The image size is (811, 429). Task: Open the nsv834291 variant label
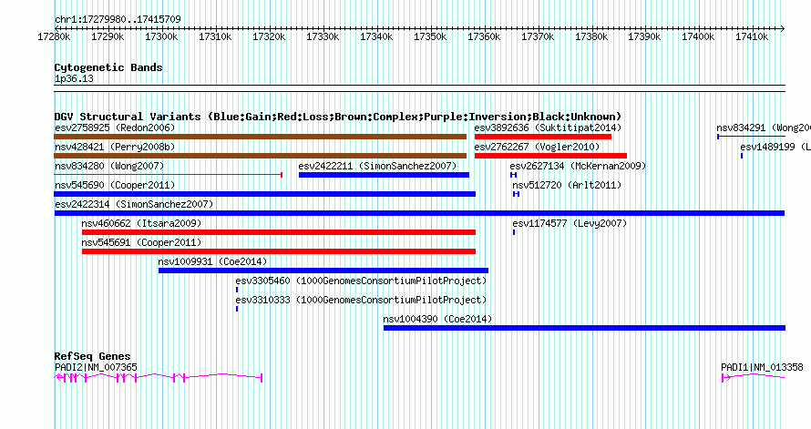(x=764, y=128)
